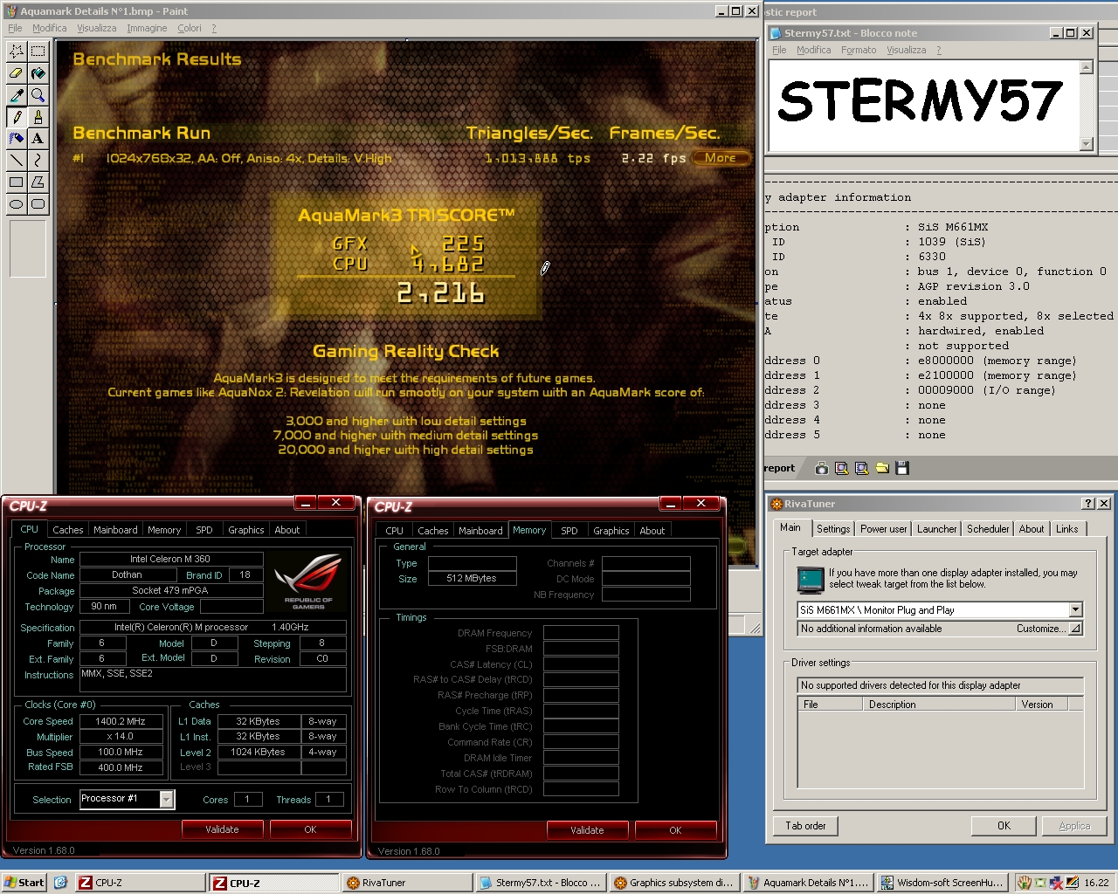
Task: Open Processor #1 selection dropdown in CPU-Z
Action: [x=167, y=799]
